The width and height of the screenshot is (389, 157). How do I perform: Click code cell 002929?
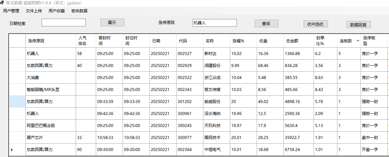[x=190, y=66]
